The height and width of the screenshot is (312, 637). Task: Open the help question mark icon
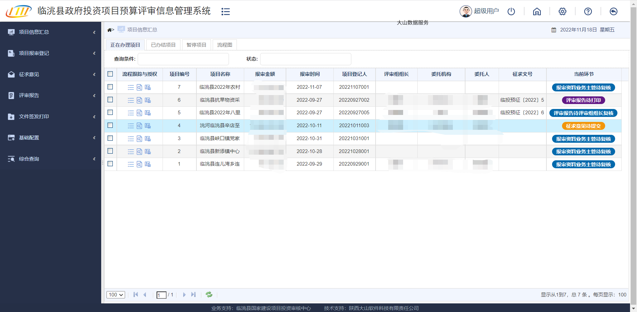tap(588, 11)
